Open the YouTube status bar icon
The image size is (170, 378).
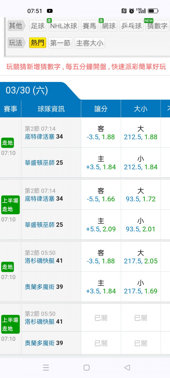(50, 11)
